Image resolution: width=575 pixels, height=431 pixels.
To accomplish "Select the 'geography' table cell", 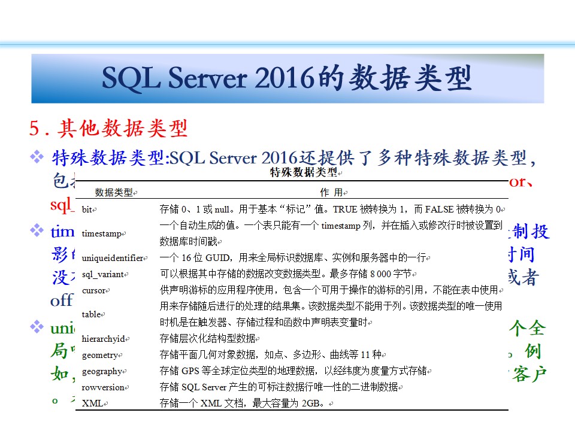I will click(102, 371).
